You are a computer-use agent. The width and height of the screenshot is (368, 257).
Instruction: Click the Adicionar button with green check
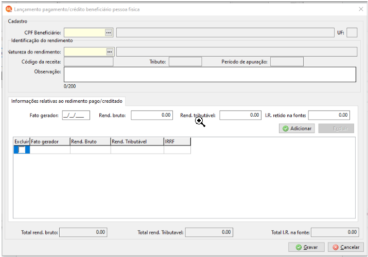pyautogui.click(x=297, y=128)
